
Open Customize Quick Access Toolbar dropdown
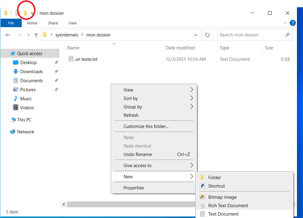click(x=32, y=14)
